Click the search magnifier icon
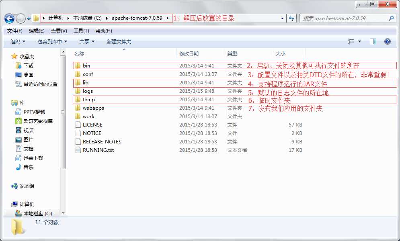The image size is (400, 241). click(x=391, y=18)
